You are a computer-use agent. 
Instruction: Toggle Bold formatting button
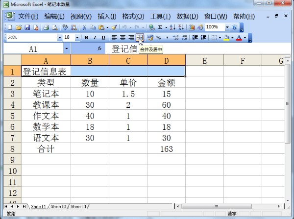86,38
